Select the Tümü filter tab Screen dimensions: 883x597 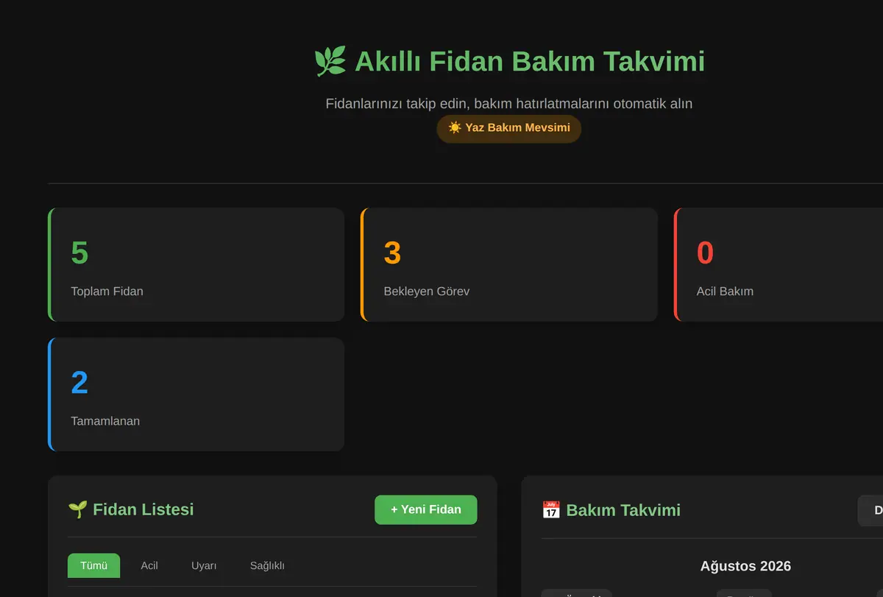coord(93,565)
